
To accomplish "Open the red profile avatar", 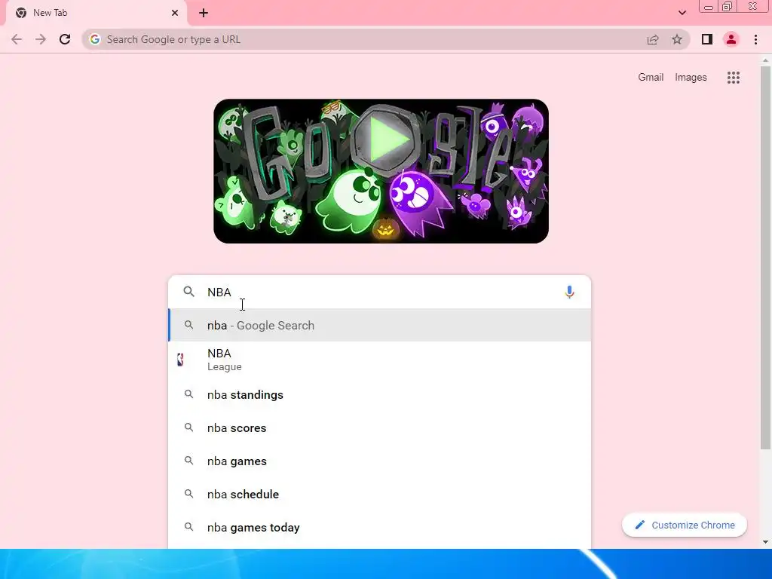I will [731, 39].
